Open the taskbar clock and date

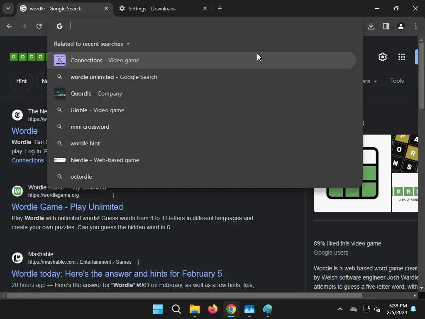[397, 309]
